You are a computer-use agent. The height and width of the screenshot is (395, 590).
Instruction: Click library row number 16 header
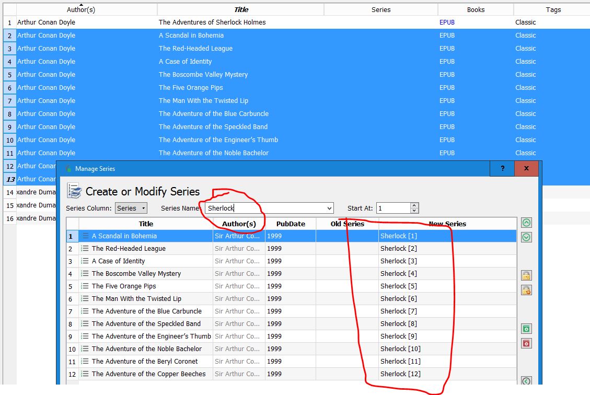10,218
